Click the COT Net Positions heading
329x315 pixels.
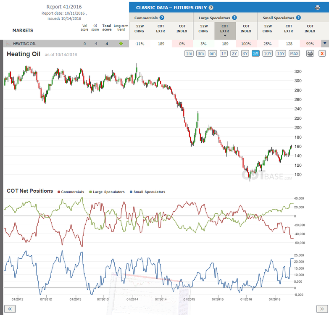(30, 191)
